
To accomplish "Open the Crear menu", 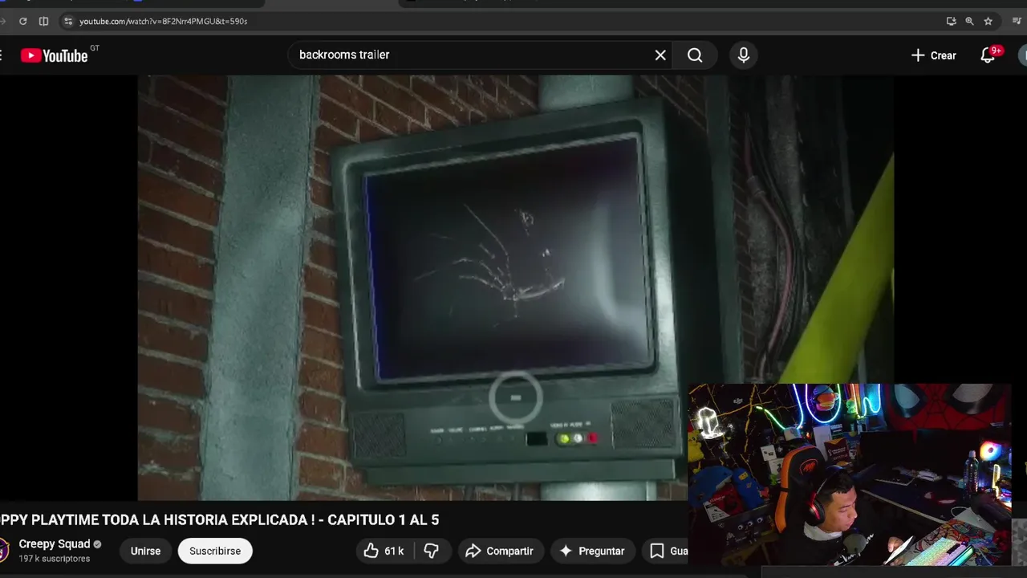I will [934, 55].
